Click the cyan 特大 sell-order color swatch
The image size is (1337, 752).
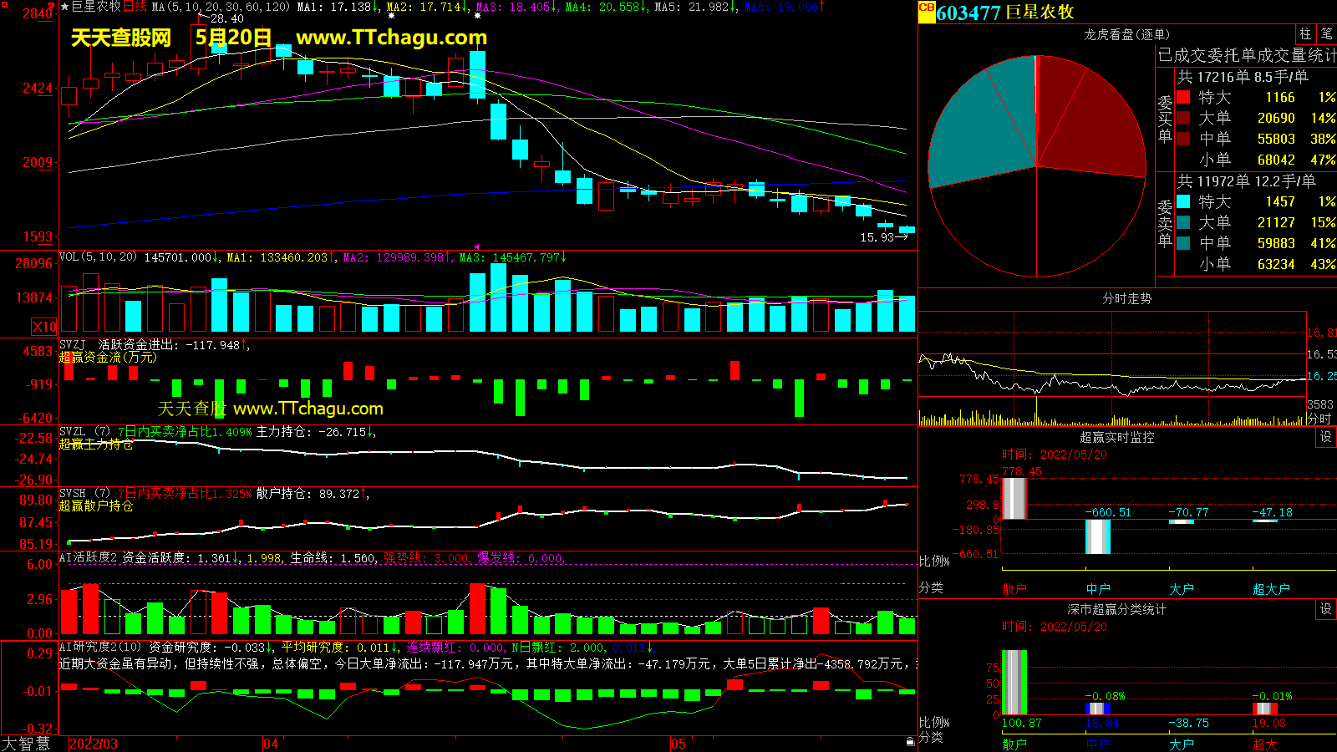point(1183,201)
